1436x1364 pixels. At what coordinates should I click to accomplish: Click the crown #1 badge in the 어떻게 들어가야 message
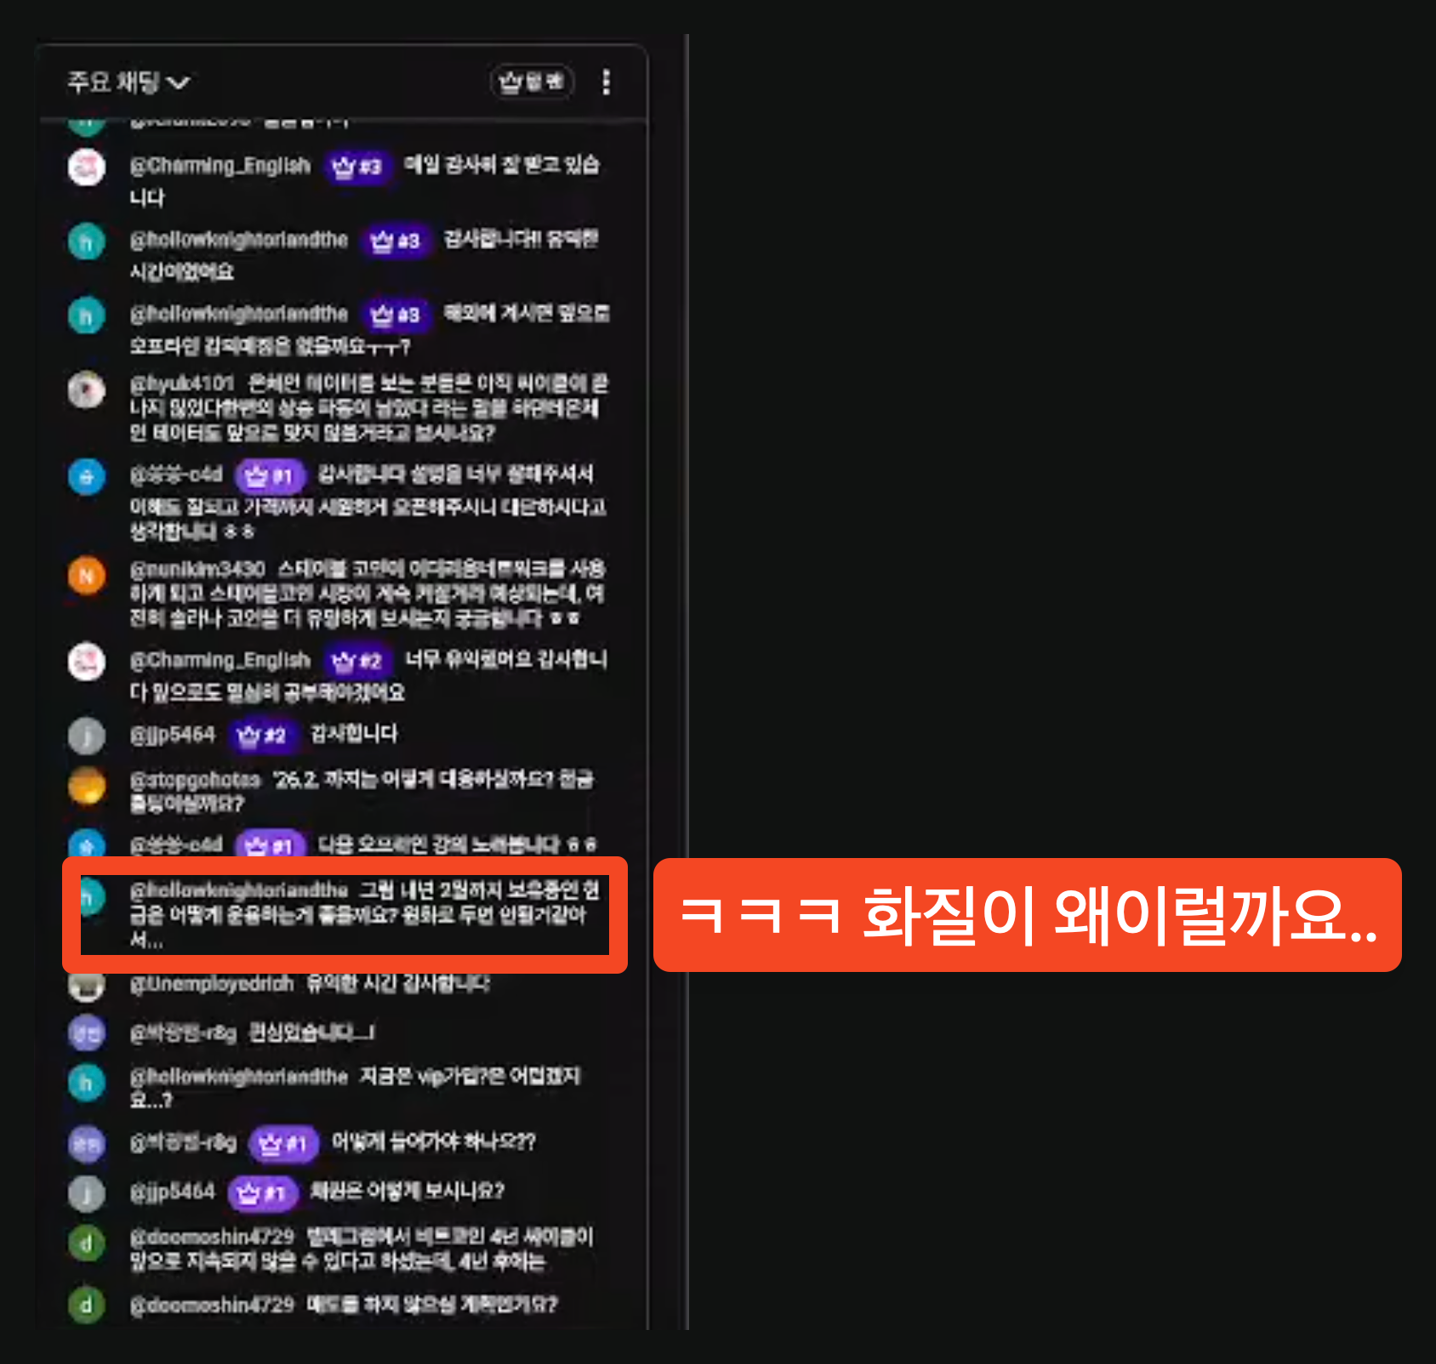pos(284,1144)
